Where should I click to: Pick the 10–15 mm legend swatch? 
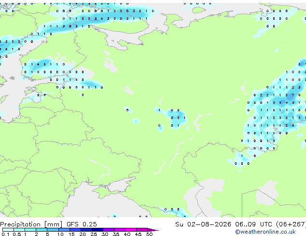tap(64, 230)
